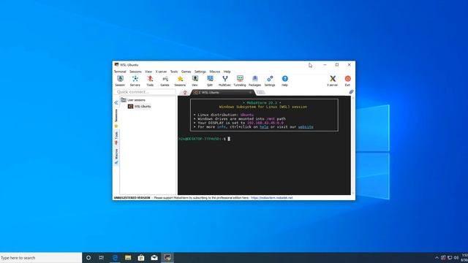Collapse sidebar with double-chevron arrow

[x=116, y=102]
